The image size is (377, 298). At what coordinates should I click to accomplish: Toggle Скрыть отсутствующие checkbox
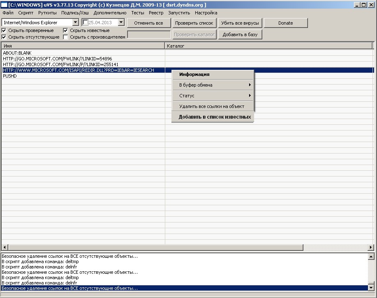pos(4,37)
